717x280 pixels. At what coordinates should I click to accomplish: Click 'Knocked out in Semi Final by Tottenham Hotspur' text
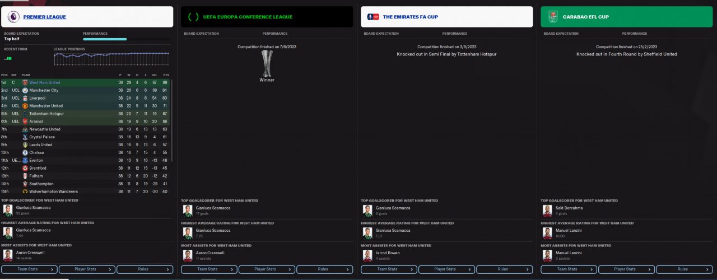(446, 54)
